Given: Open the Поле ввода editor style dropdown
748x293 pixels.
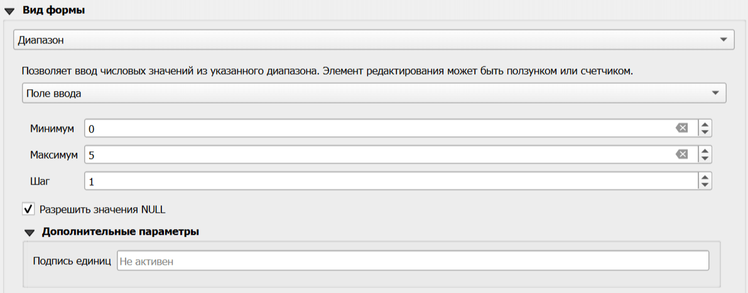Looking at the screenshot, I should tap(373, 93).
